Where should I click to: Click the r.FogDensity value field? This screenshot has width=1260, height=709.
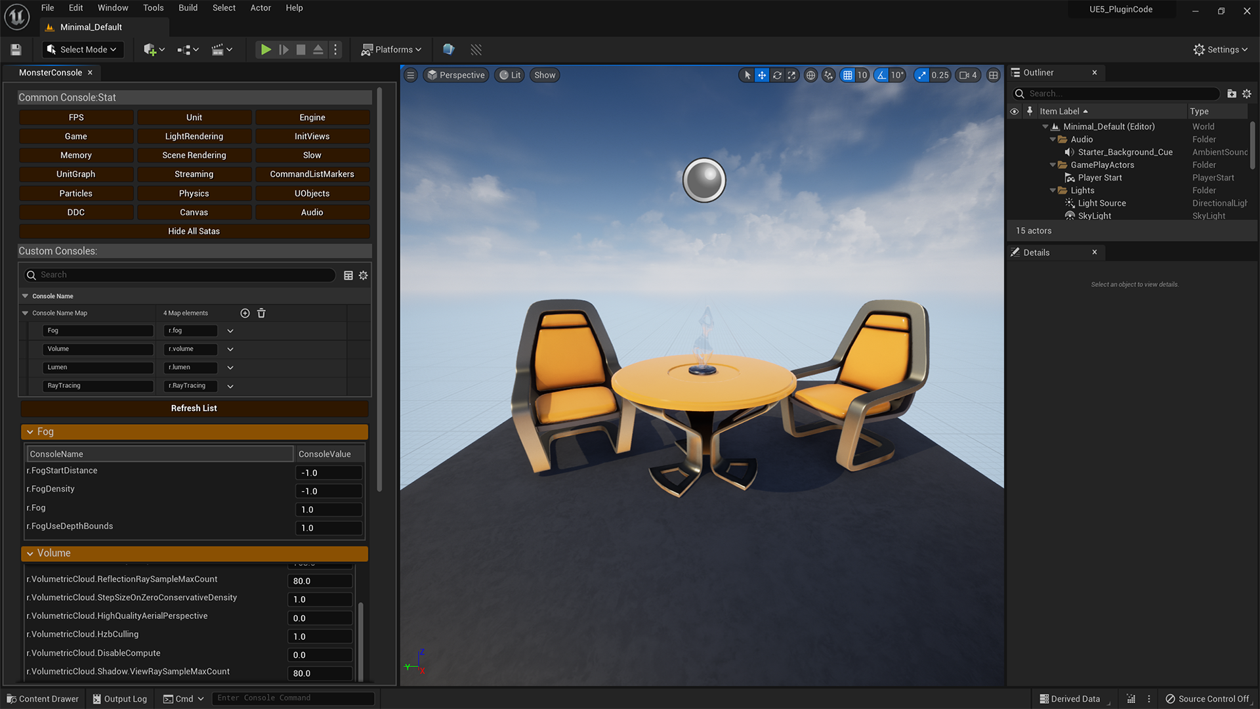point(329,491)
